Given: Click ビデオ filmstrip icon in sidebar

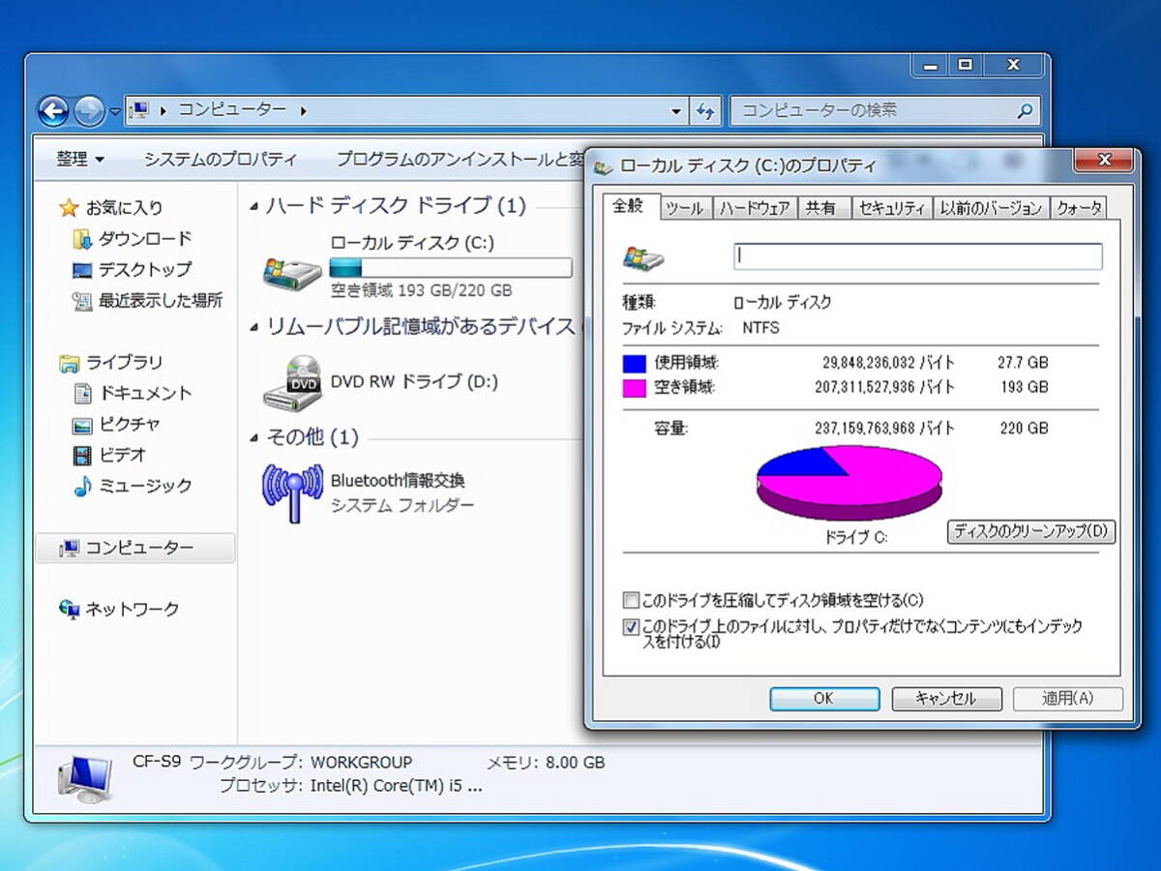Looking at the screenshot, I should [x=82, y=455].
